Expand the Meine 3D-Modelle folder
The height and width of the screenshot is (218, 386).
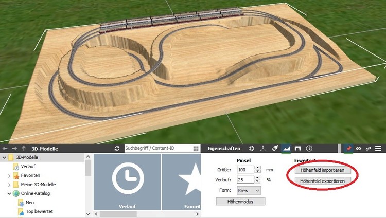point(9,185)
